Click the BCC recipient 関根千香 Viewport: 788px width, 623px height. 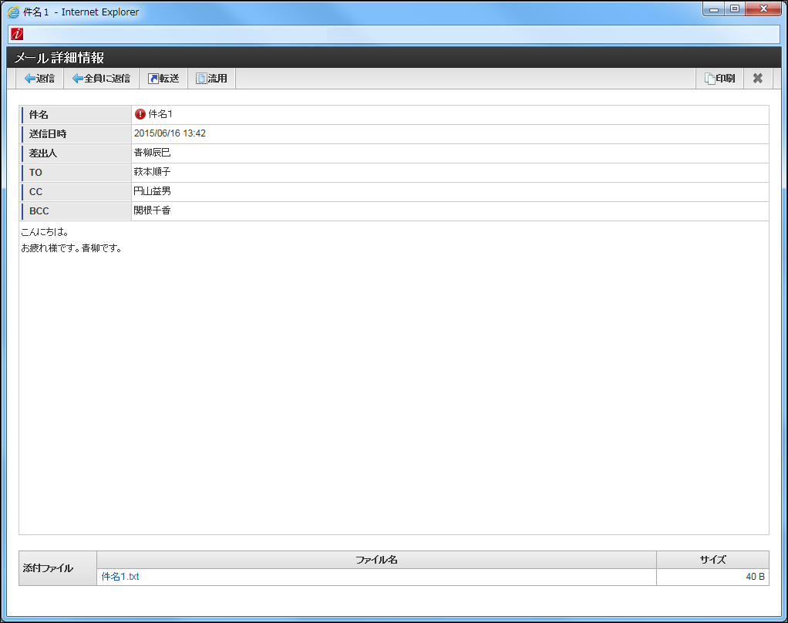tap(152, 210)
